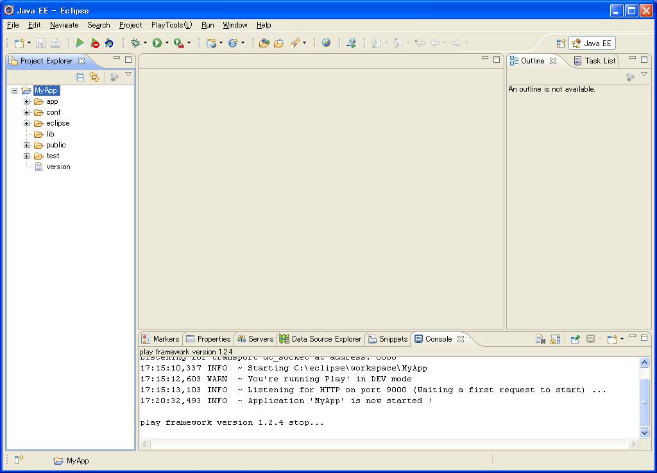Screen dimensions: 657x473
Task: Click the Open Perspective icon
Action: tap(561, 43)
